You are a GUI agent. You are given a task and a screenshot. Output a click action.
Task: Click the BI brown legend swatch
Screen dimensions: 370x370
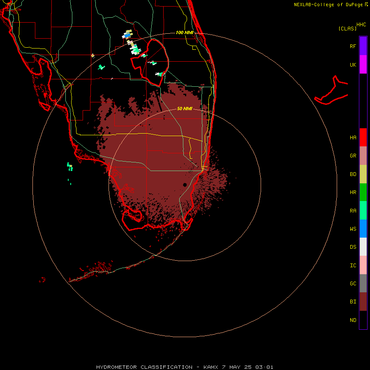[363, 302]
